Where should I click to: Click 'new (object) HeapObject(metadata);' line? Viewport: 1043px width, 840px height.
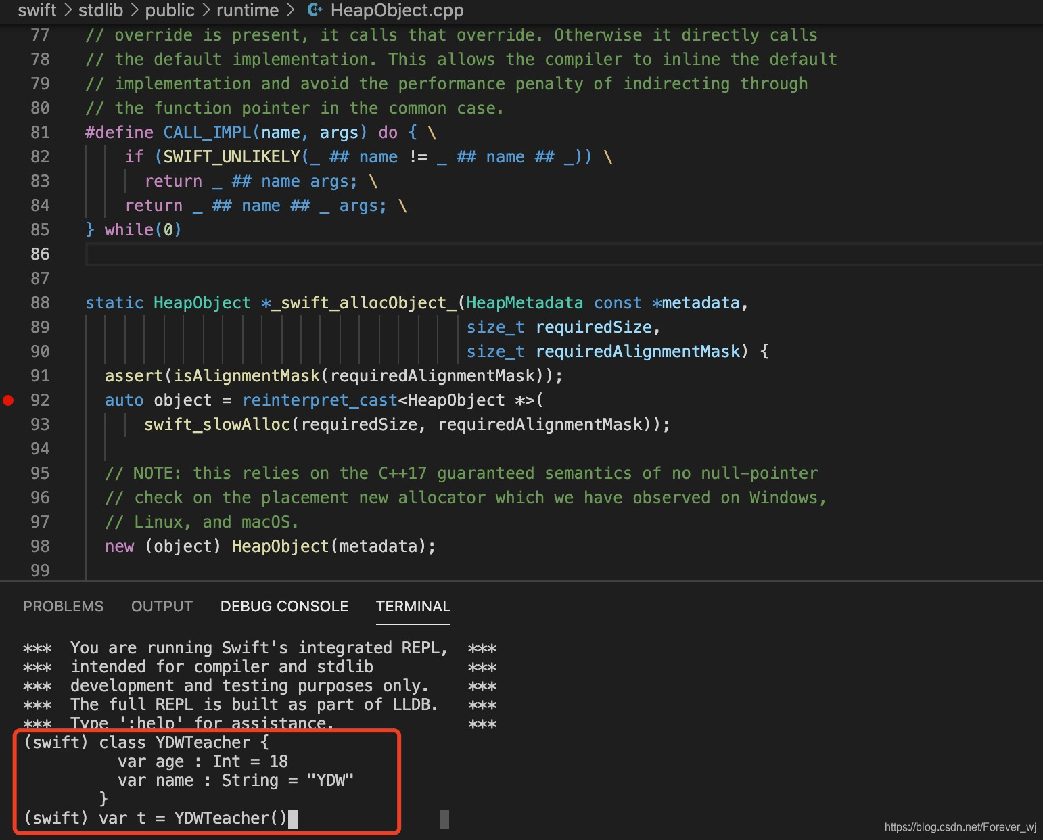coord(271,546)
